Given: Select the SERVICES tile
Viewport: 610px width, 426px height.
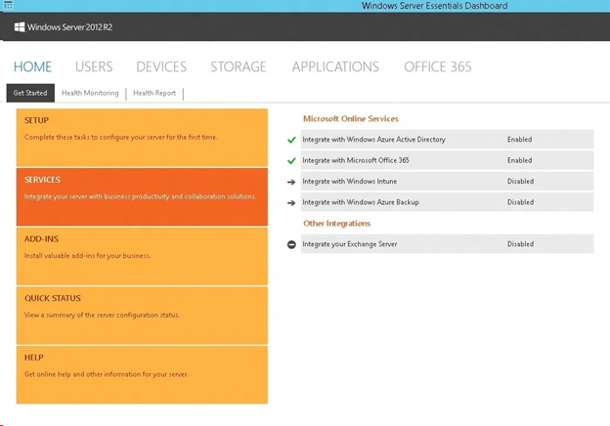Looking at the screenshot, I should tap(142, 197).
